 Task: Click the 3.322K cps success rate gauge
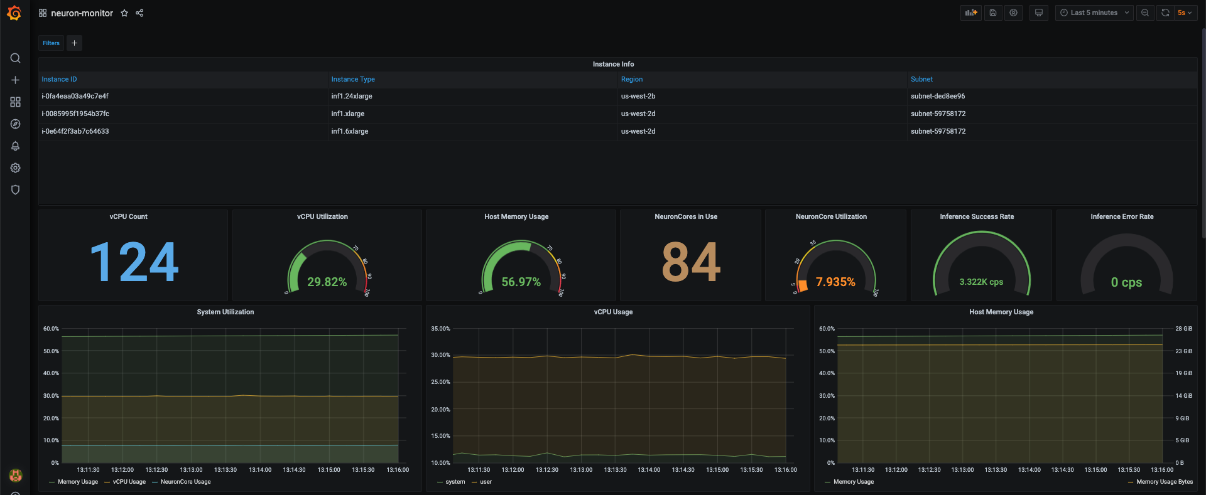coord(981,263)
